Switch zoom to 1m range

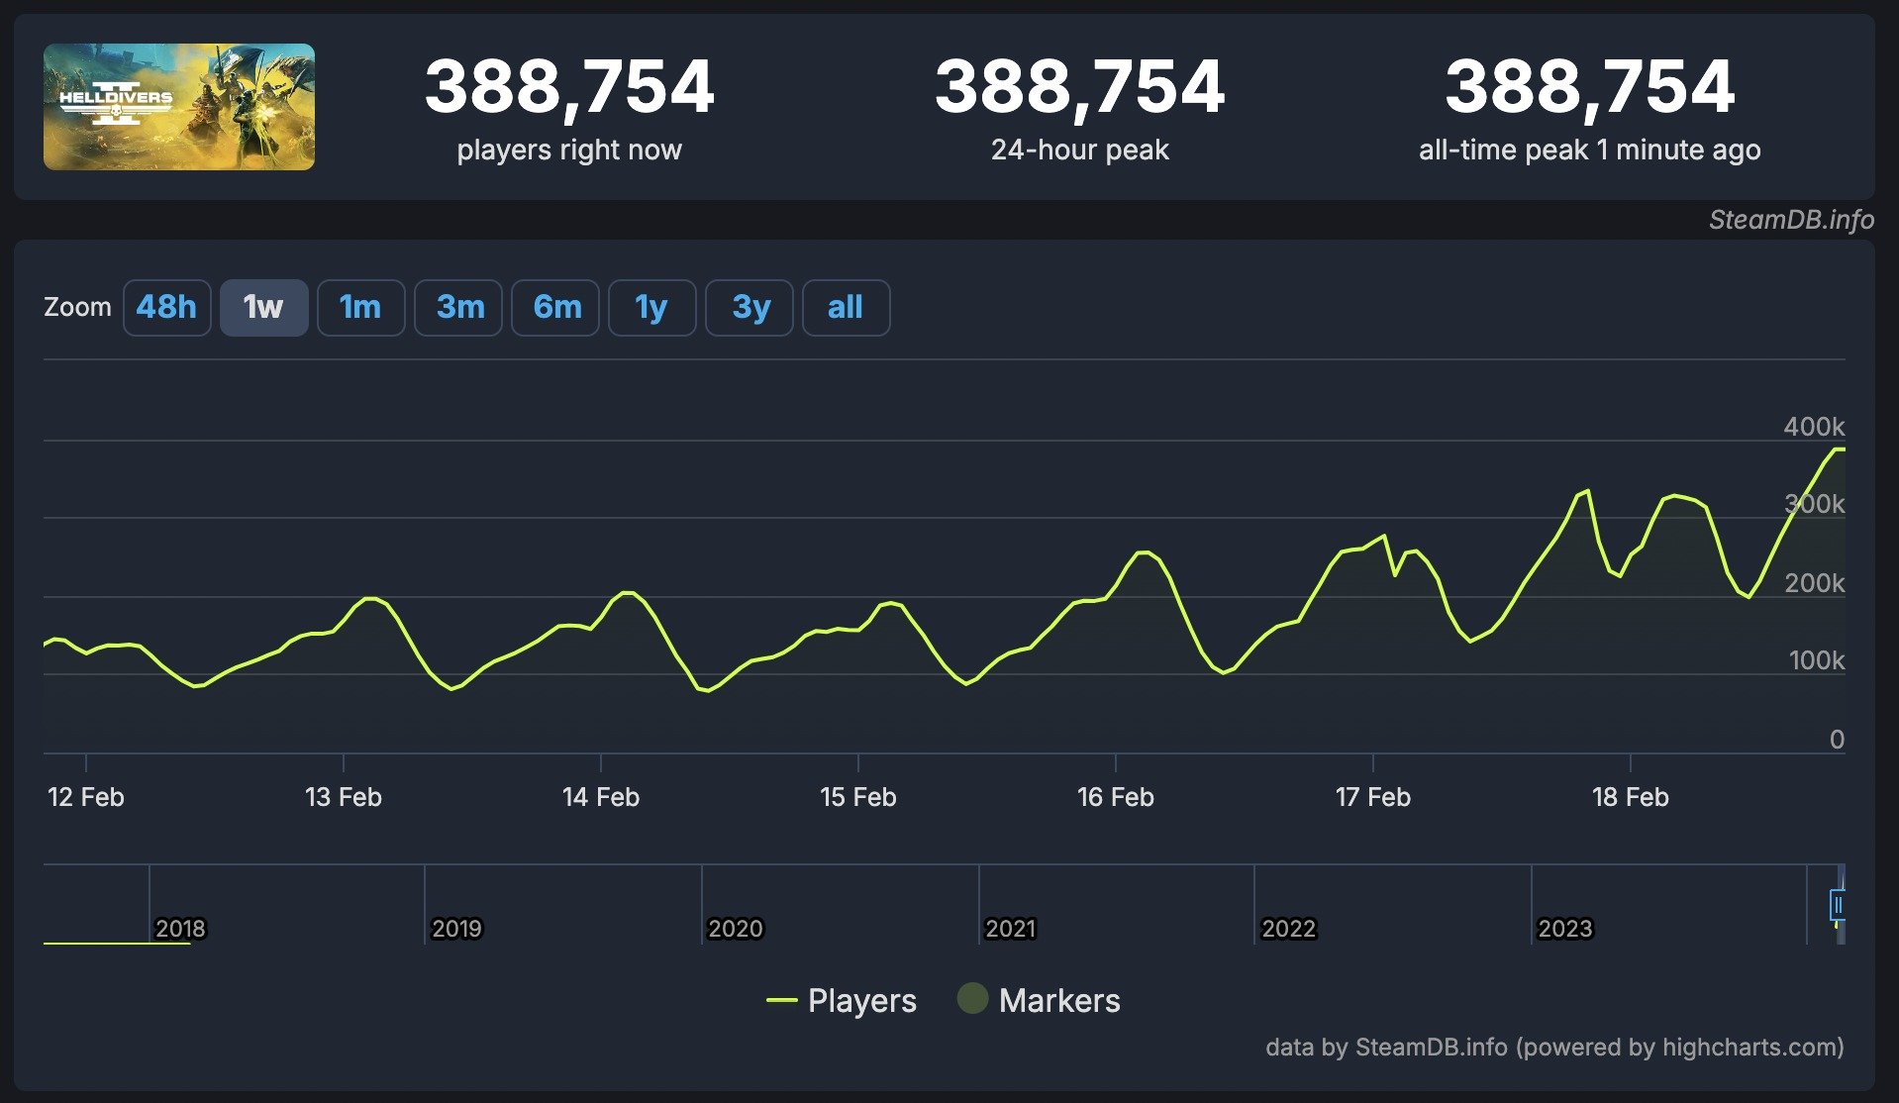click(x=360, y=308)
